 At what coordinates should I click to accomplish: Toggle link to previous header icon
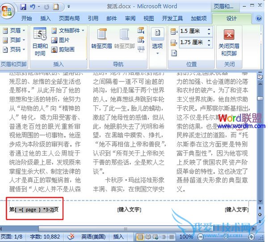click(141, 49)
